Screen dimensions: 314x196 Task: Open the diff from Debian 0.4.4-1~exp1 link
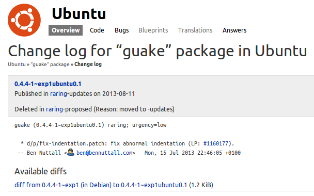point(101,185)
